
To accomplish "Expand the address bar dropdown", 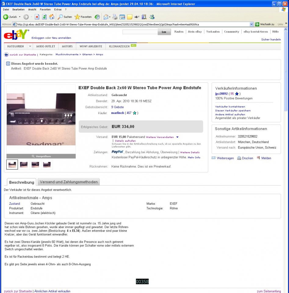I will [251, 24].
